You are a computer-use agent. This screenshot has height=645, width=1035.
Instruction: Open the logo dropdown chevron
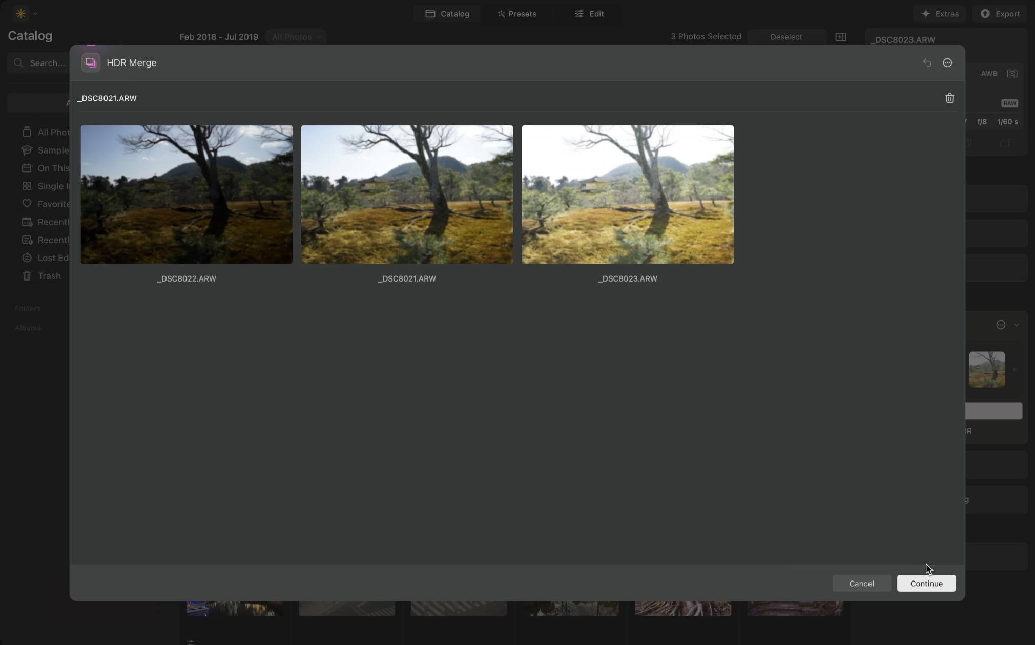tap(35, 14)
